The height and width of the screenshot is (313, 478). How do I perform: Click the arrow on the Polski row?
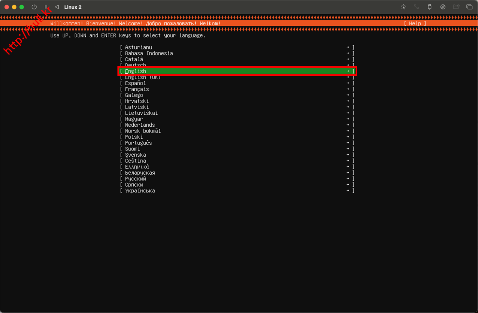click(x=348, y=137)
